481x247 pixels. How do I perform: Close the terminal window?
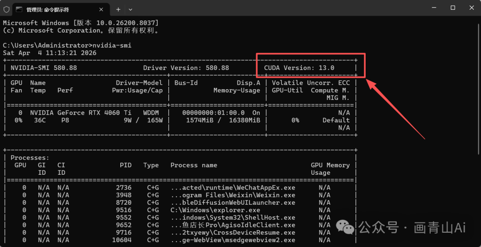click(x=472, y=8)
